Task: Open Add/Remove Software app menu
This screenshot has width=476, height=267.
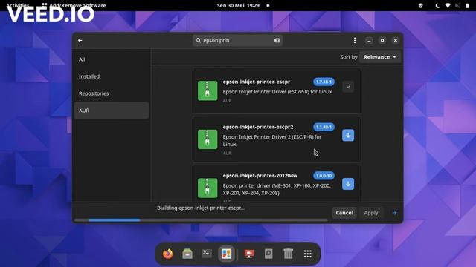Action: point(74,5)
